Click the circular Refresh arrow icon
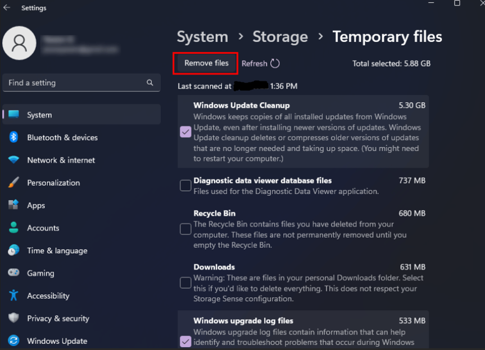This screenshot has width=485, height=350. tap(275, 63)
